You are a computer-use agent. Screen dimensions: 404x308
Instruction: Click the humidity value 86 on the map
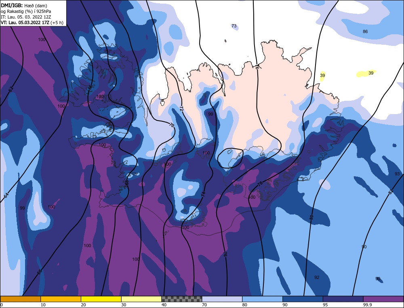coord(365,31)
